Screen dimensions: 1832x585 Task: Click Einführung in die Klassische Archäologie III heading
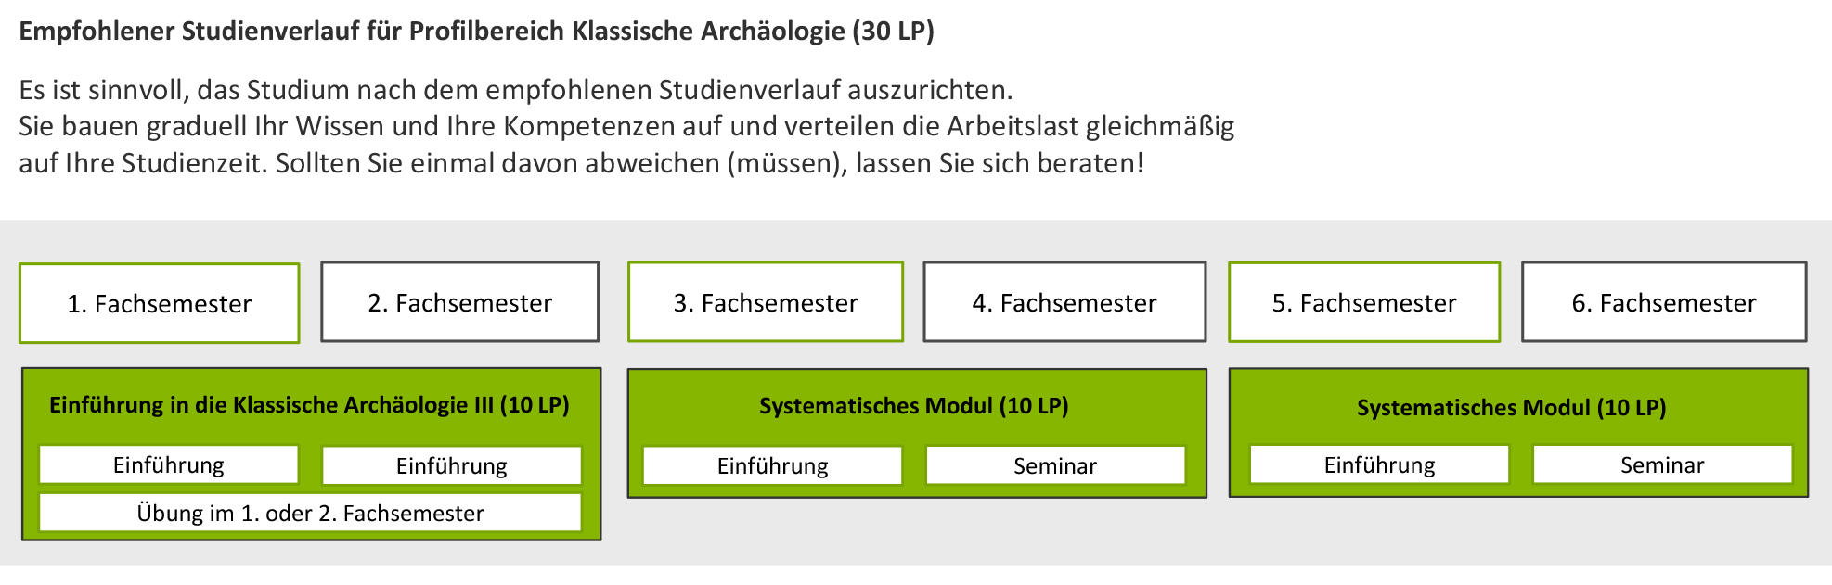click(x=309, y=405)
